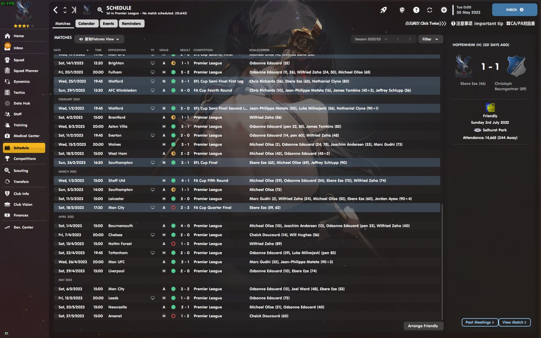Tick the check circle on the Brentford row
Viewport: 541px width, 338px height.
coord(56,117)
